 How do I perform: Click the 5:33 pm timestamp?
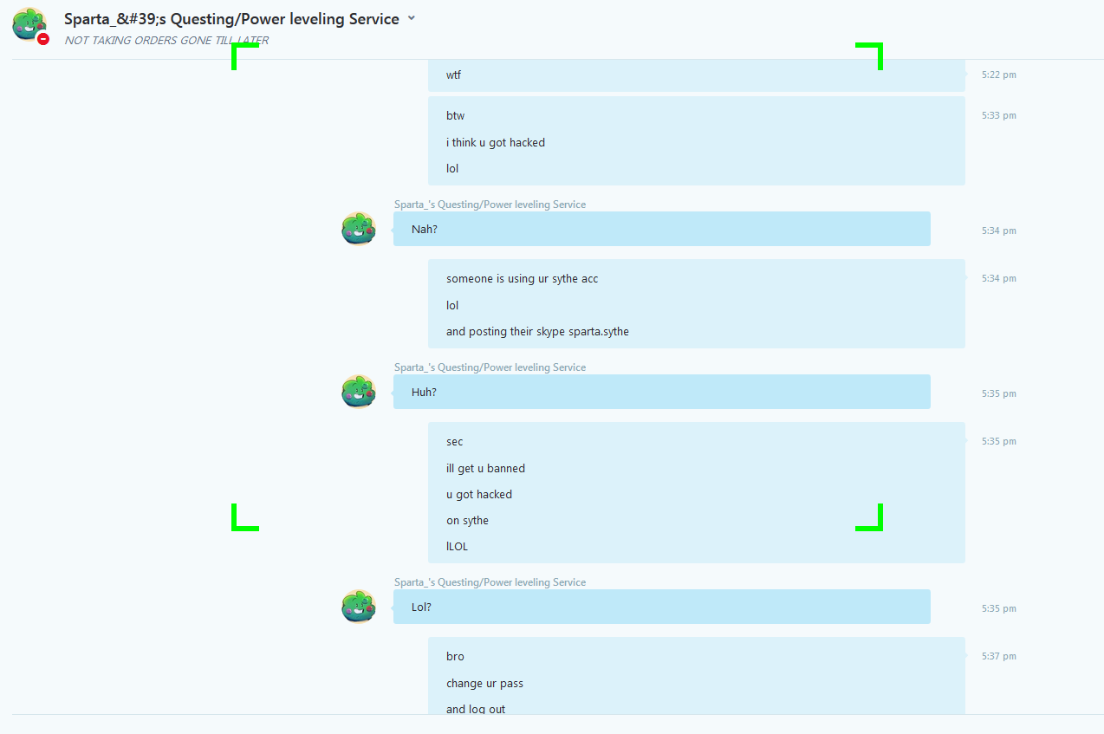999,115
